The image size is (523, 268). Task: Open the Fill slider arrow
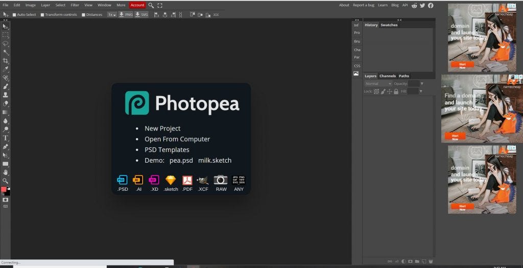pos(421,91)
